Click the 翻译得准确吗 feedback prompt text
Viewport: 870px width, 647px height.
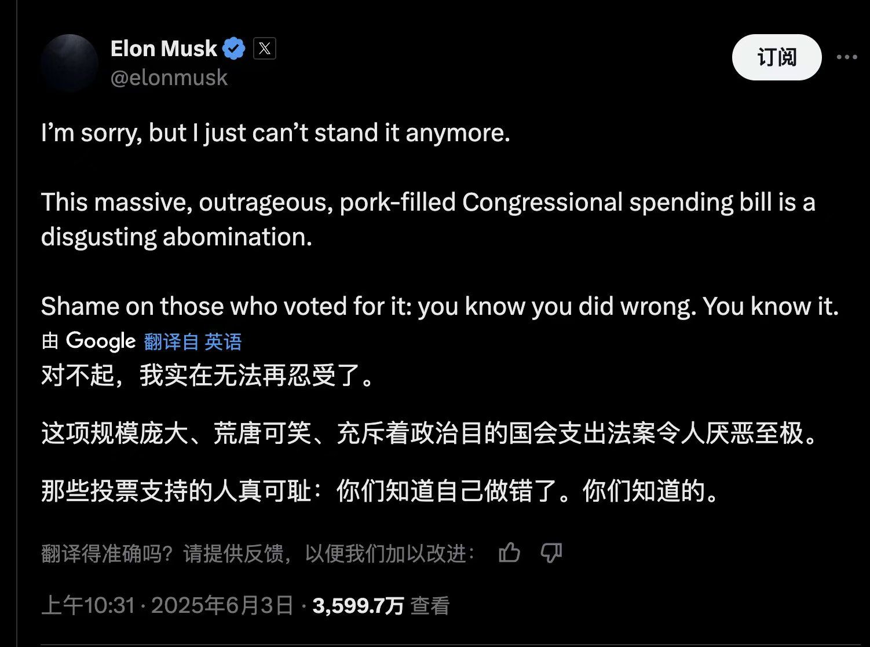258,554
